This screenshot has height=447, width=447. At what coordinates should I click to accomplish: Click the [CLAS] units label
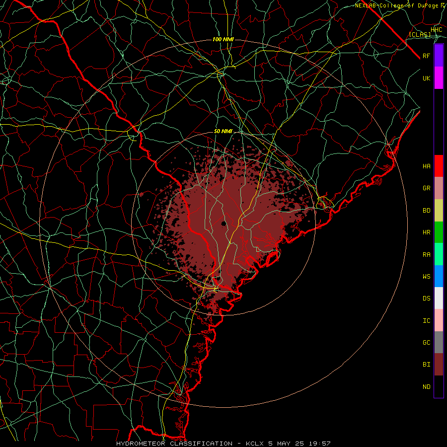tap(420, 34)
